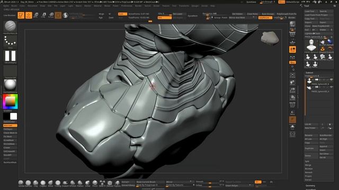The width and height of the screenshot is (339, 190).
Task: Open the material sphere selector
Action: [x=10, y=85]
